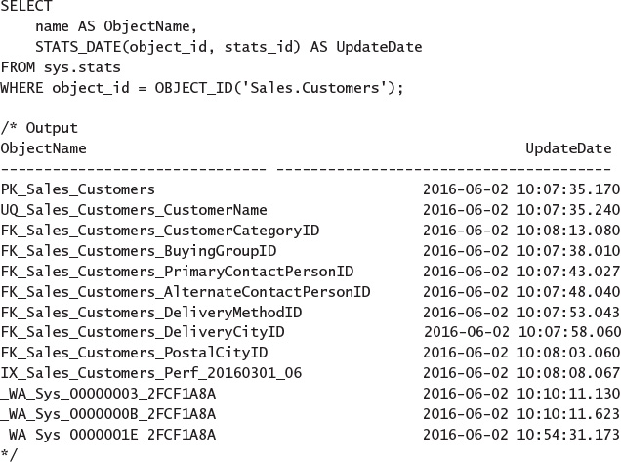Click the date 2016-06-02 10:07:43.027

coord(521,272)
